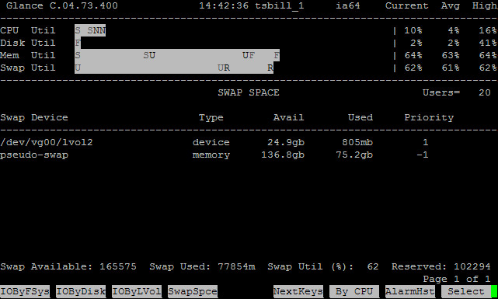
Task: Select the AlarmHst softkey
Action: (410, 291)
